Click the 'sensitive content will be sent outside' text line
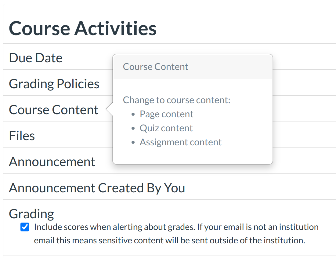The height and width of the screenshot is (258, 336). (169, 240)
